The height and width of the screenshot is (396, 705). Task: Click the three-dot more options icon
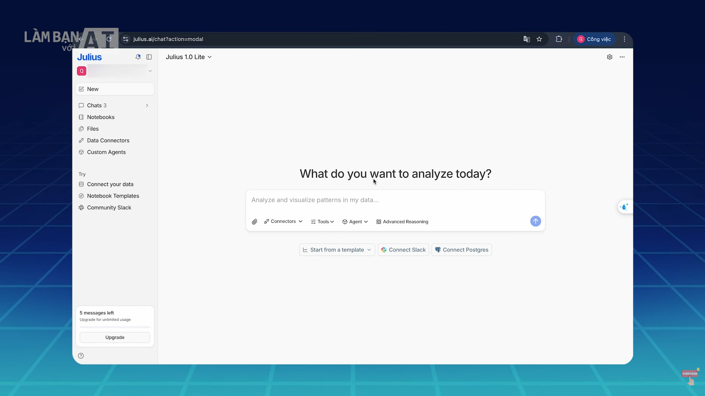point(622,57)
